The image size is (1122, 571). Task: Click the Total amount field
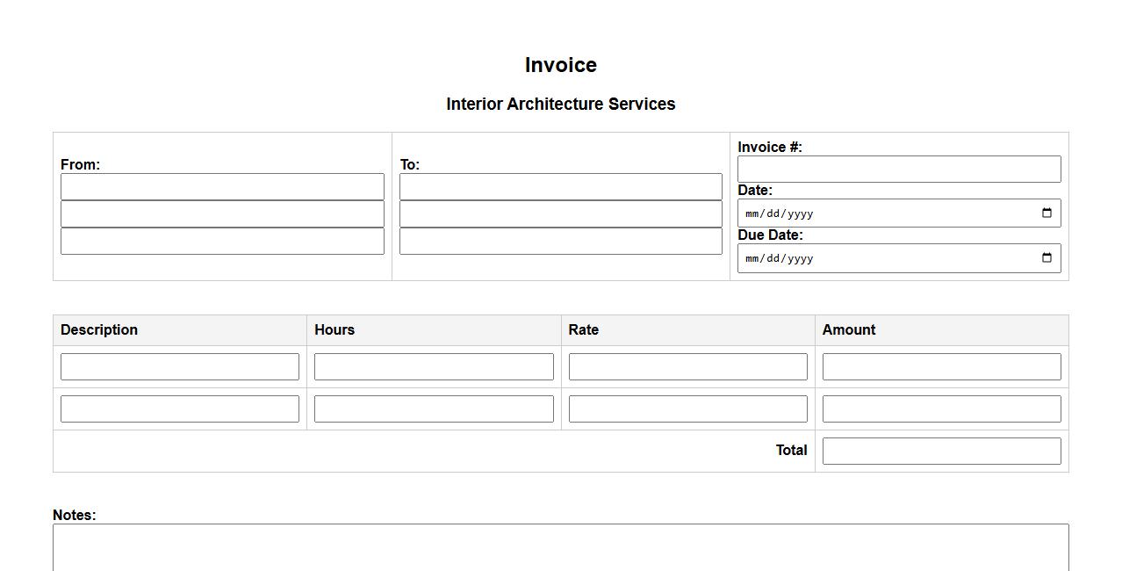[941, 451]
